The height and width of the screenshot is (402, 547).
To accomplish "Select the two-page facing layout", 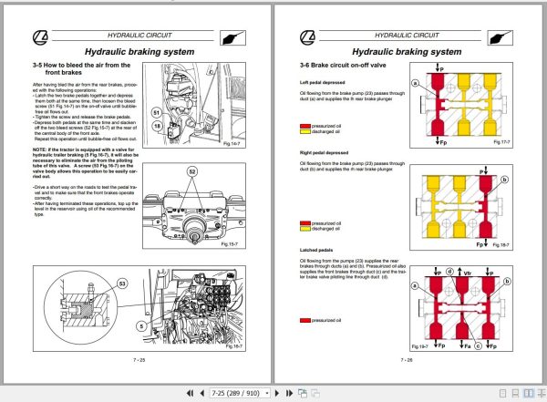I will point(529,393).
